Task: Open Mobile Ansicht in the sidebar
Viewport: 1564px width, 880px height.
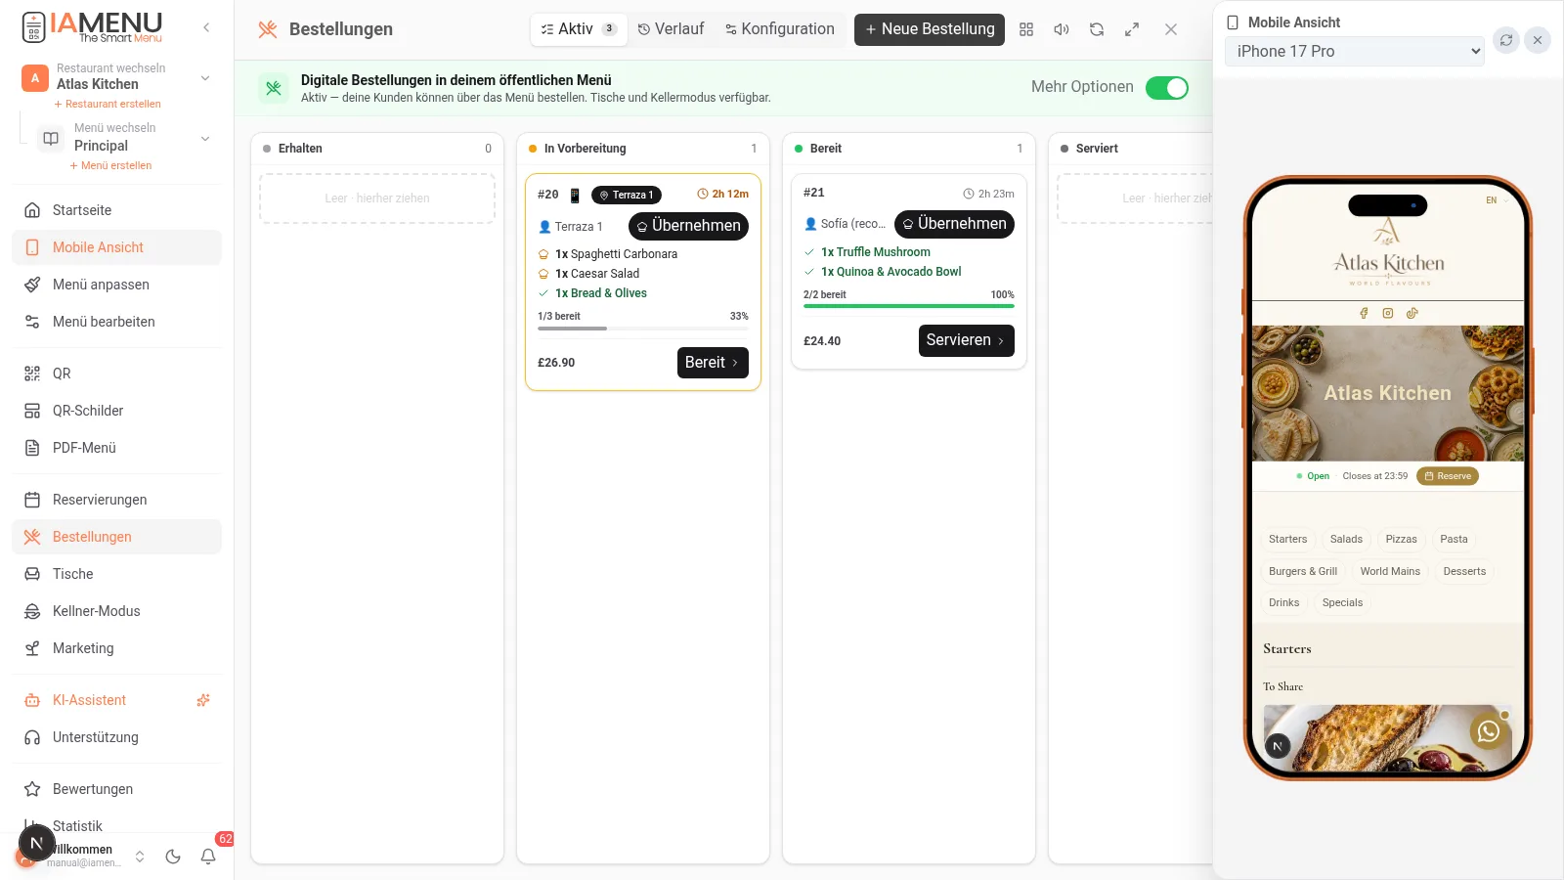Action: point(117,247)
